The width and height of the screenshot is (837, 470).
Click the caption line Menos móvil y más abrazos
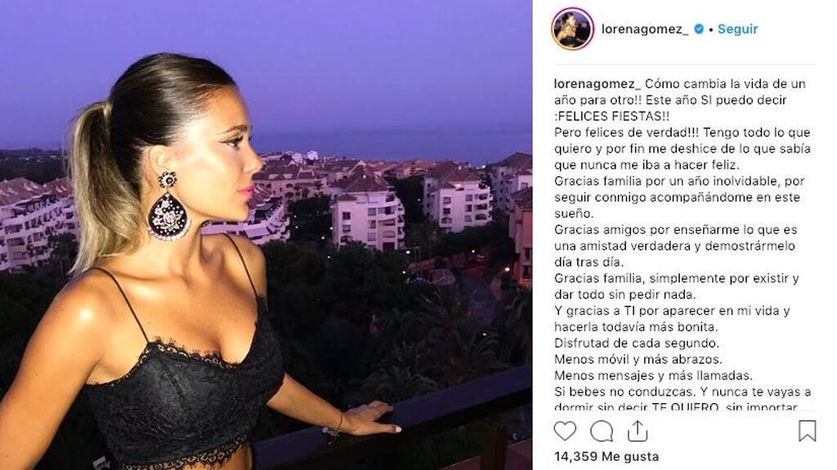point(638,359)
